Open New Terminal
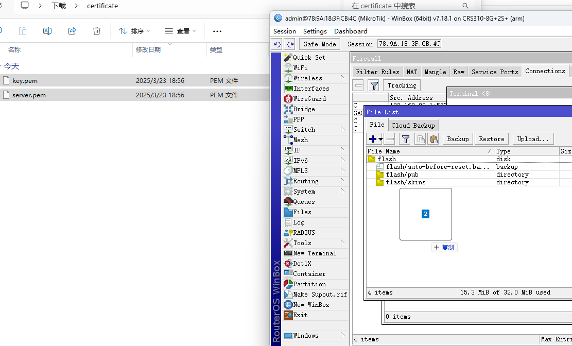This screenshot has height=346, width=572. tap(316, 253)
